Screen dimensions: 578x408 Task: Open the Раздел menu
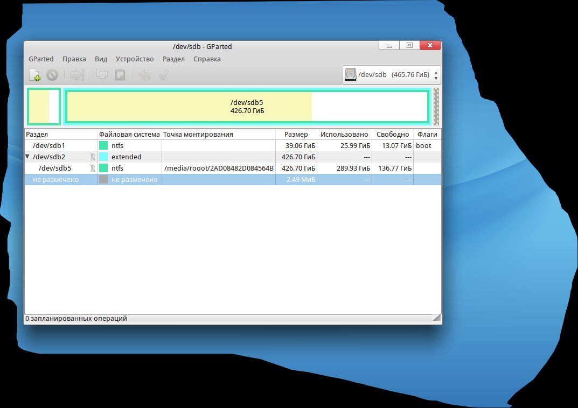173,59
